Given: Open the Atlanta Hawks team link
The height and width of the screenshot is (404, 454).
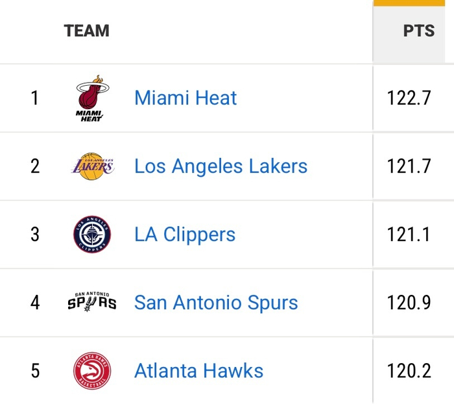Looking at the screenshot, I should (198, 371).
